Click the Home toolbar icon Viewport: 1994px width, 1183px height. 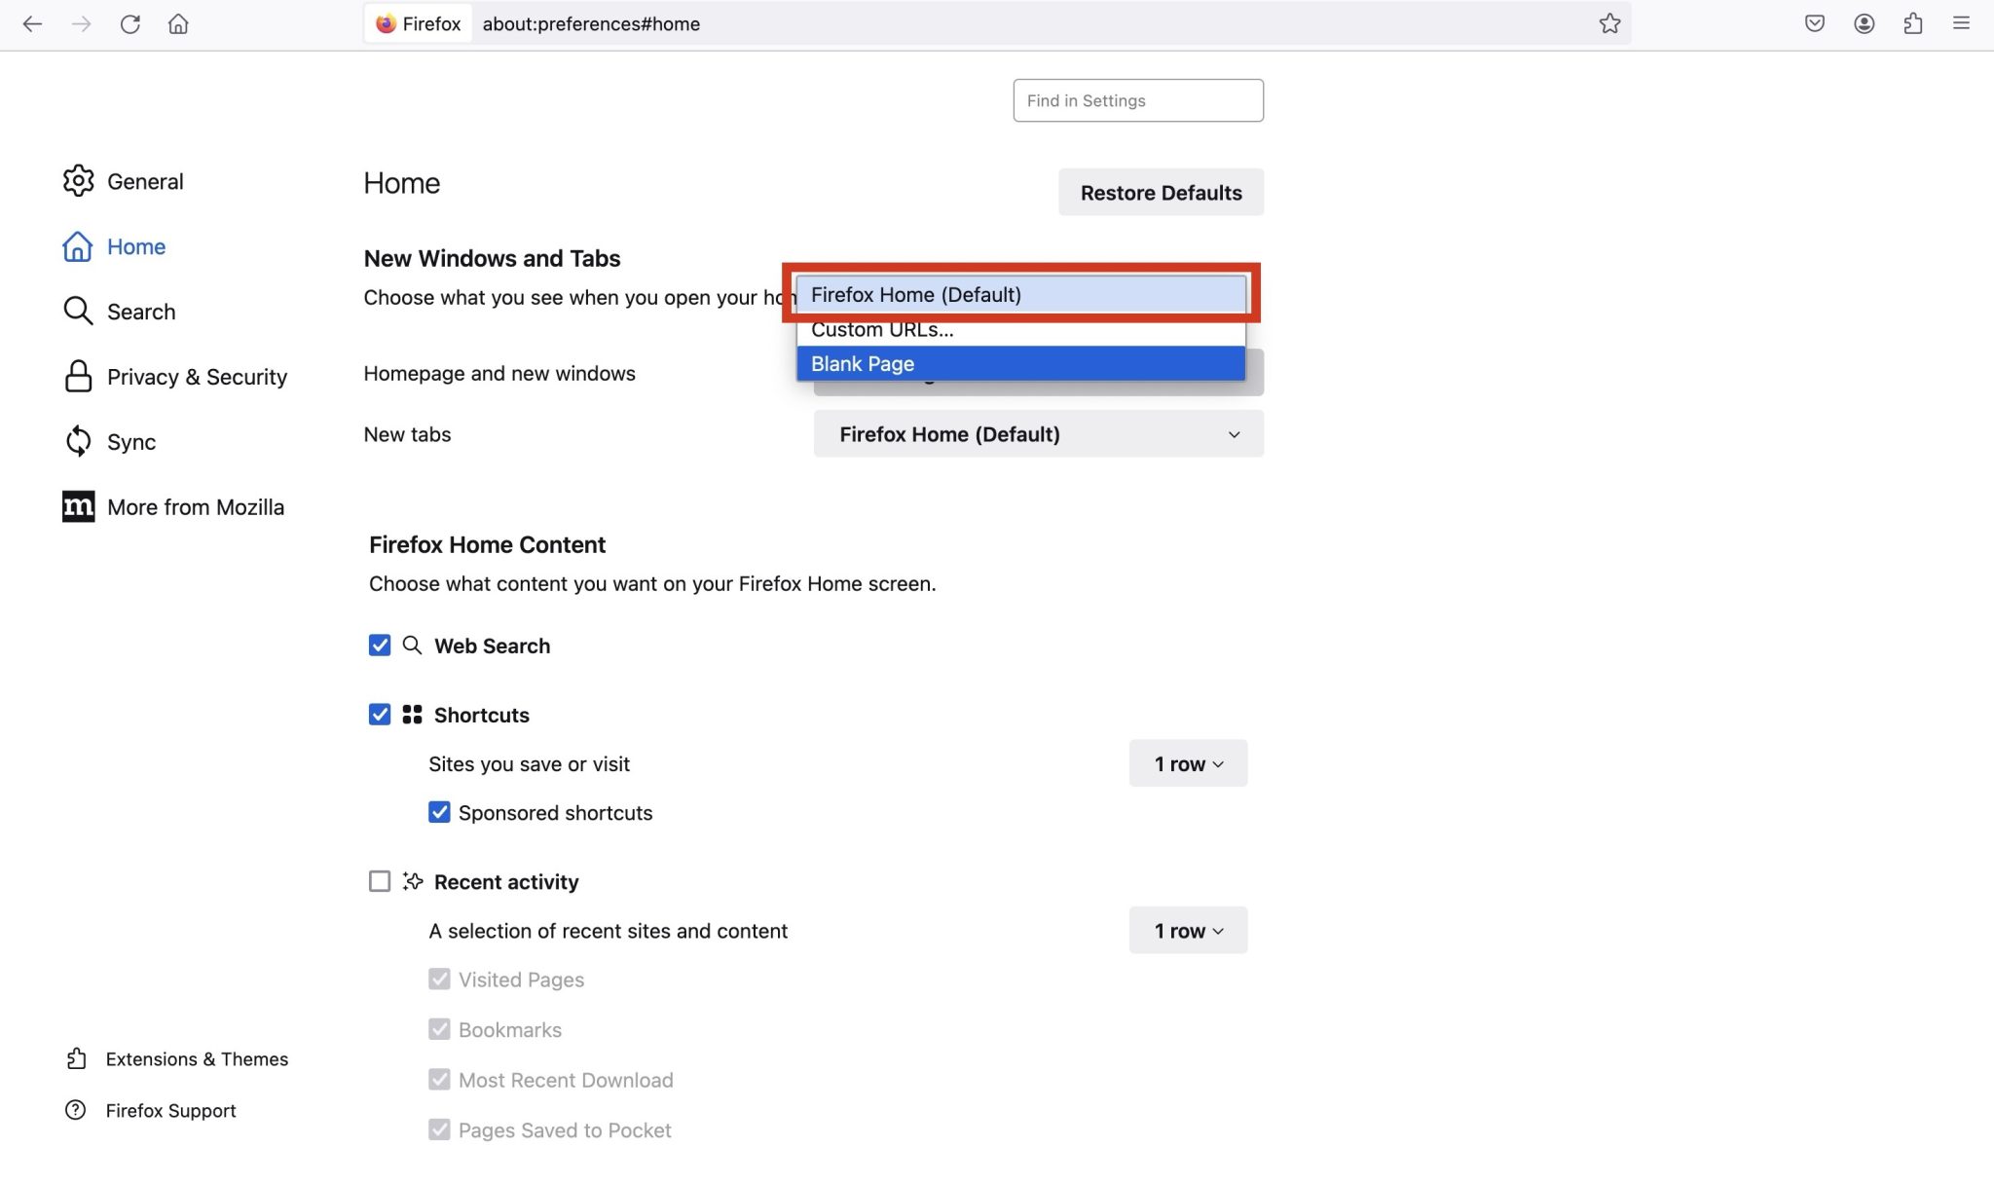tap(178, 23)
